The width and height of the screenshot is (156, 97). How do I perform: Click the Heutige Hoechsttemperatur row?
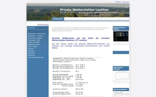69,66
